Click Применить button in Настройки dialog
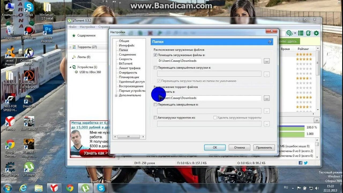 264,147
